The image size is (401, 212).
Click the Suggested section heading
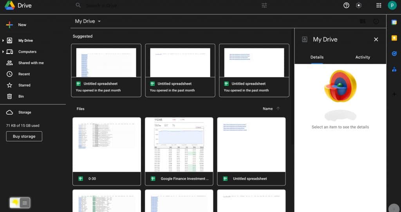(x=83, y=36)
